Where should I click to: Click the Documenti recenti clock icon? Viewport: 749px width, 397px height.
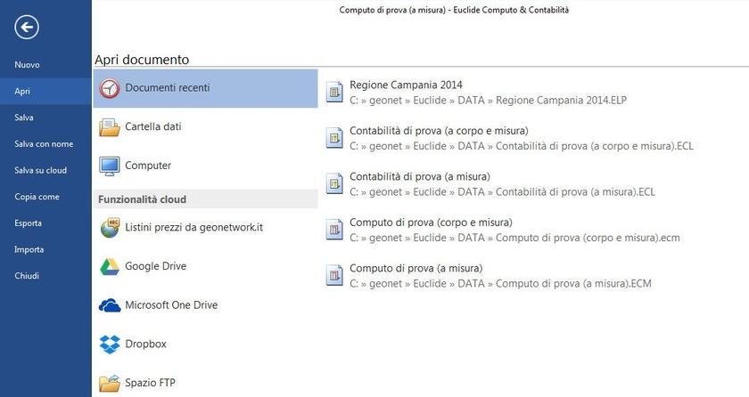(x=110, y=88)
